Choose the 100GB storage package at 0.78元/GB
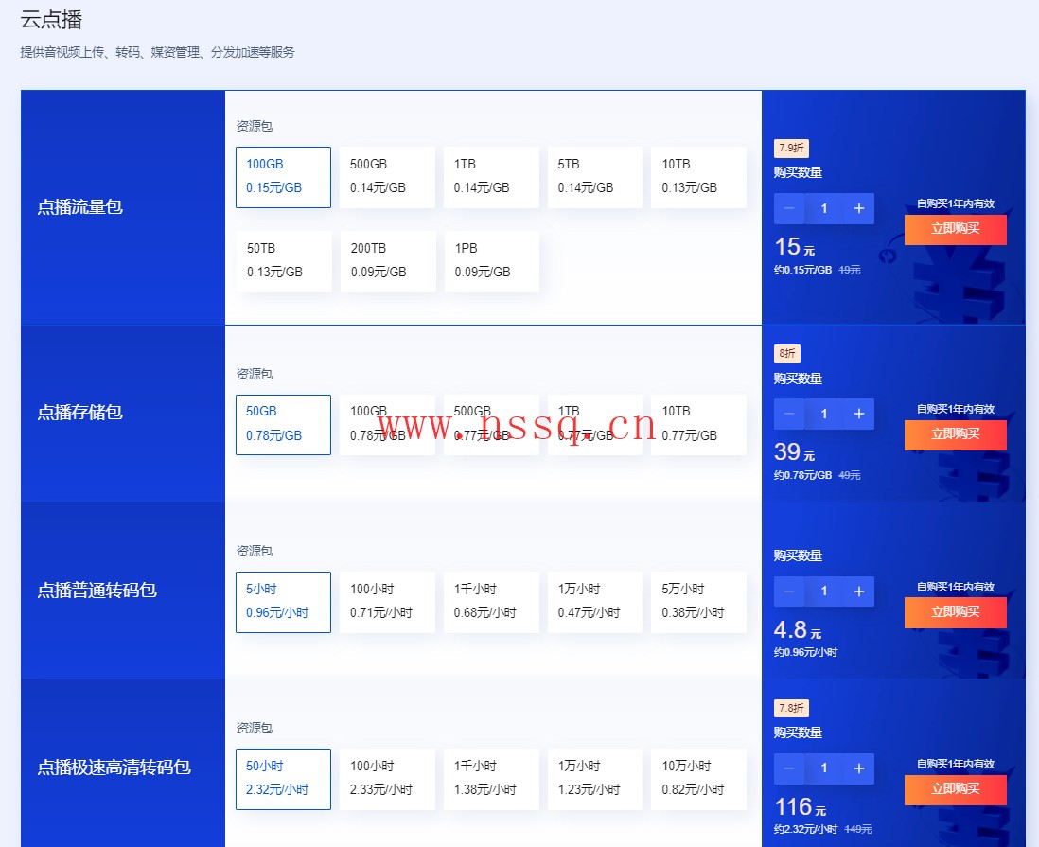 click(x=387, y=425)
